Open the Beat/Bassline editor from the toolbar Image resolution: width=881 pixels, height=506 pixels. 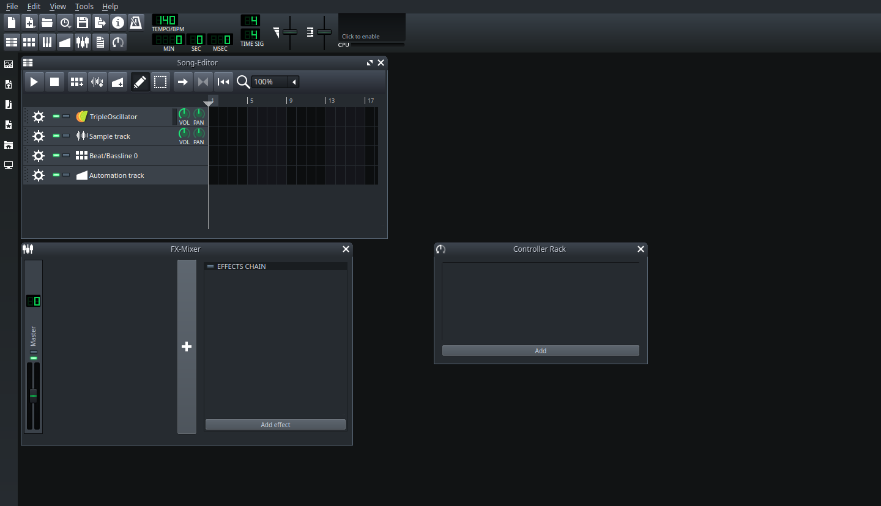(29, 42)
